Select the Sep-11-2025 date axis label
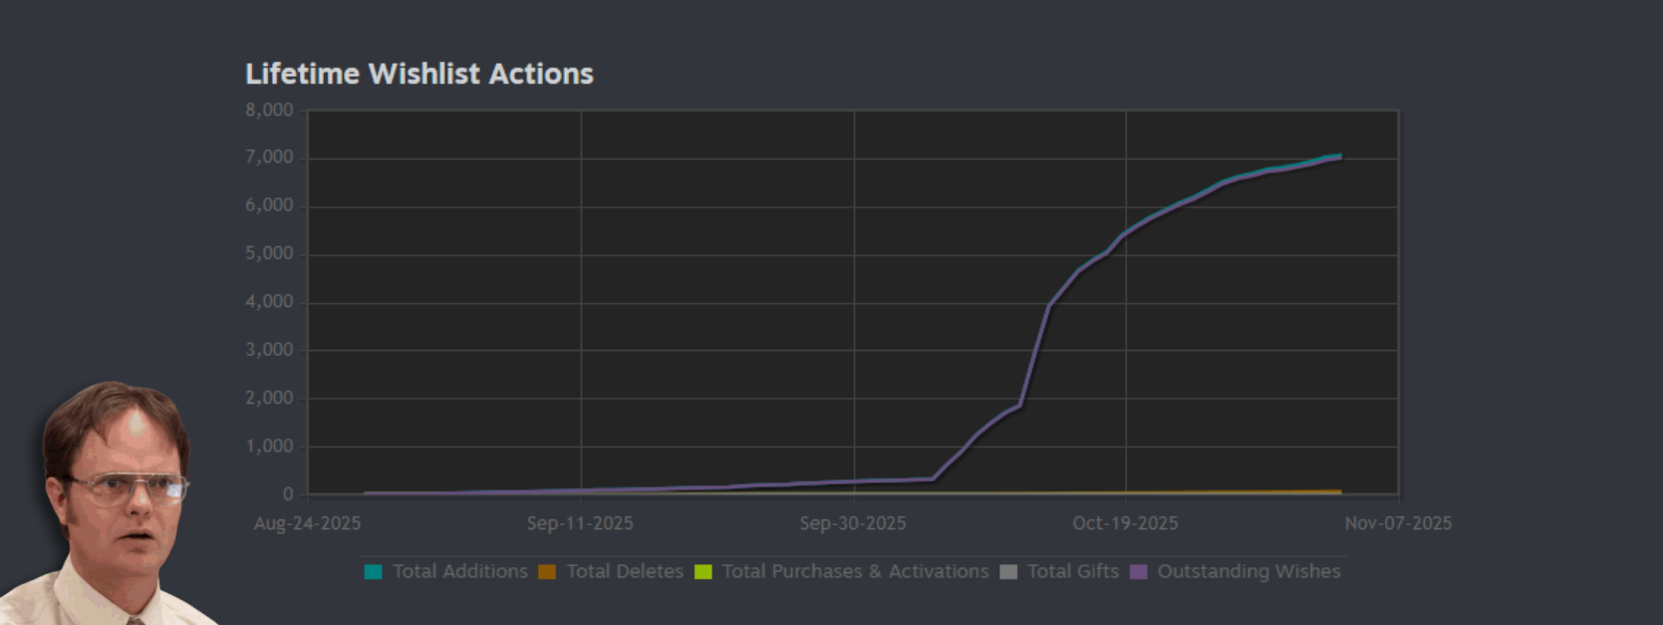This screenshot has width=1663, height=625. coord(580,523)
